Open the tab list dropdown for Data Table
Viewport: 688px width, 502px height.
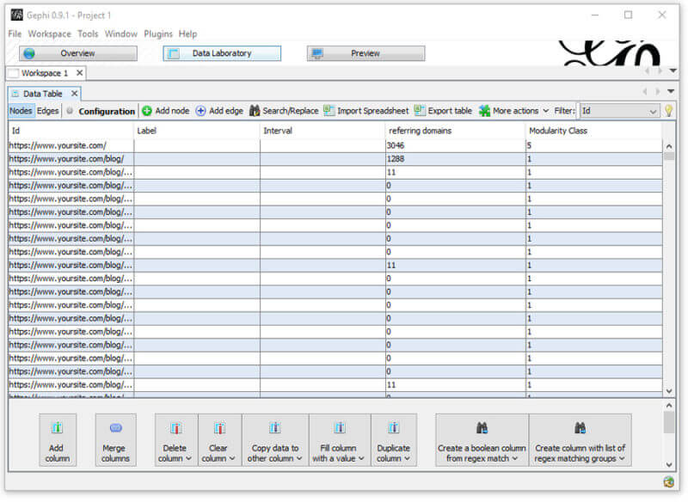coord(671,91)
